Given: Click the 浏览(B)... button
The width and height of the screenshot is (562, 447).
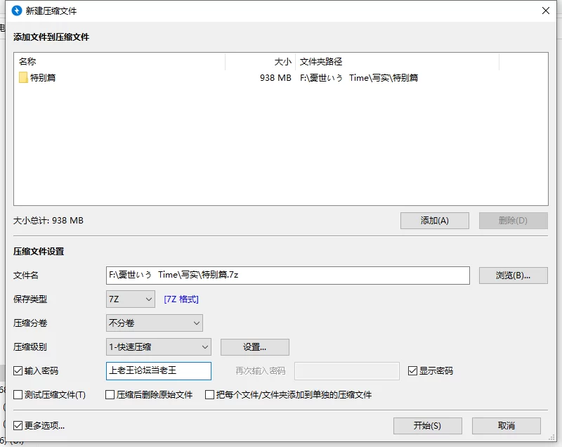Looking at the screenshot, I should (x=513, y=276).
